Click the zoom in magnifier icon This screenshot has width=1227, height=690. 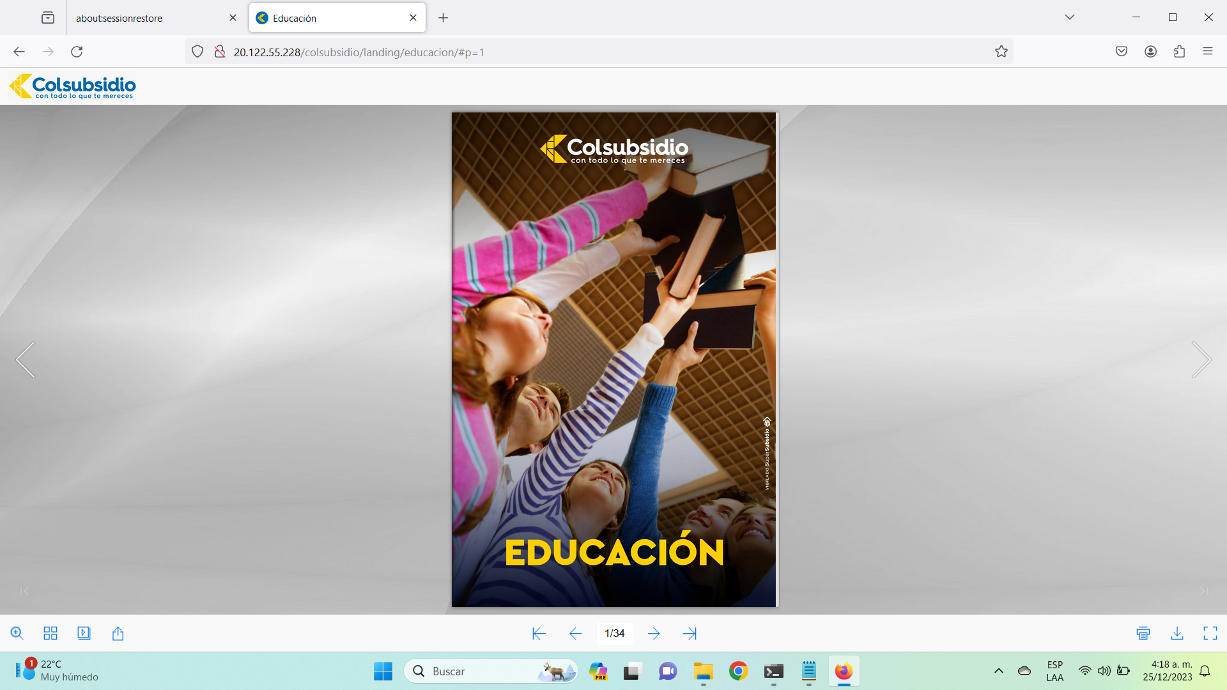(17, 633)
